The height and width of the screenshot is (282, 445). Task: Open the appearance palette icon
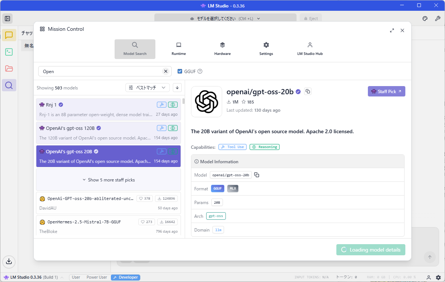(425, 19)
